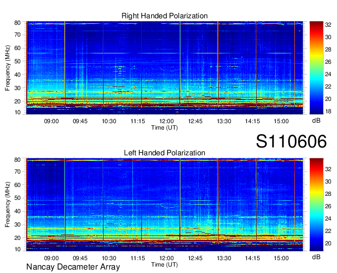Viewport: 337px width, 273px height.
Task: Click 13:30 tick on Left Handed time axis
Action: tap(224, 258)
